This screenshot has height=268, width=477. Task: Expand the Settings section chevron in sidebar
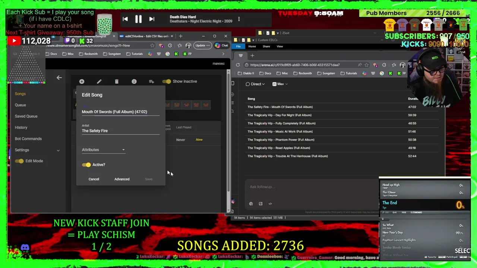click(x=58, y=150)
